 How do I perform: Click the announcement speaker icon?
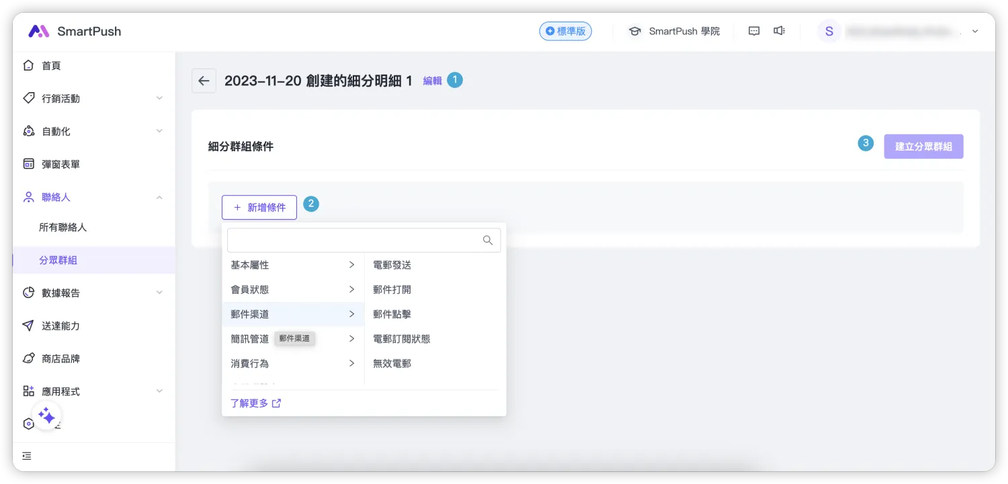(779, 31)
